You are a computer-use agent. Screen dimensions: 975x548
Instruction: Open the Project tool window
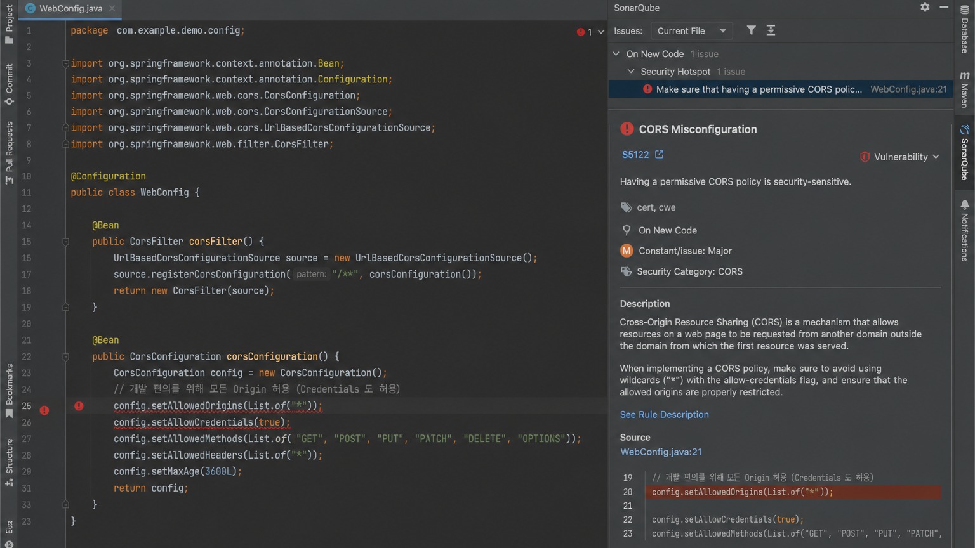(x=9, y=24)
